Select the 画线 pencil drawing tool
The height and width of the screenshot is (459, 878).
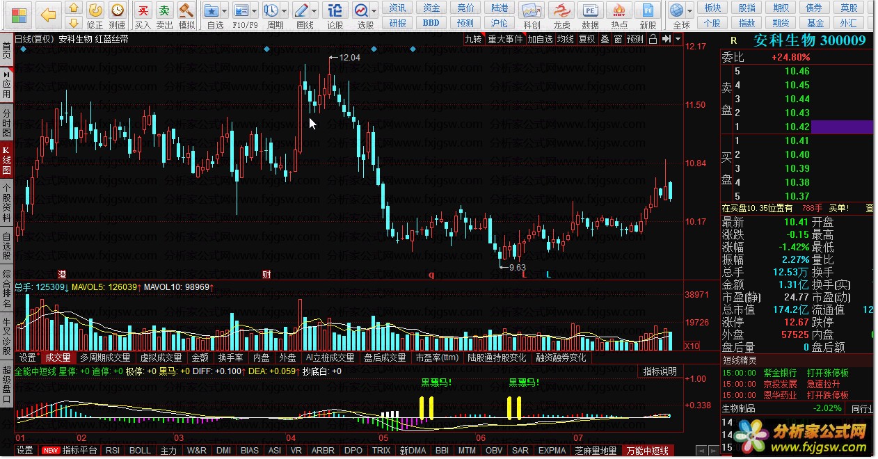302,10
